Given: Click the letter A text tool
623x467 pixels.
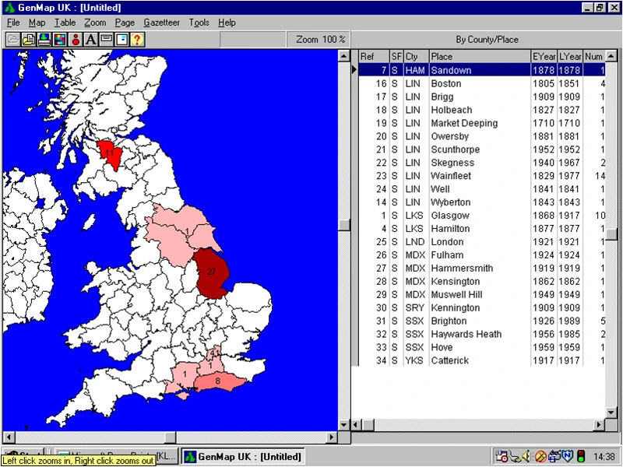Looking at the screenshot, I should click(x=90, y=40).
